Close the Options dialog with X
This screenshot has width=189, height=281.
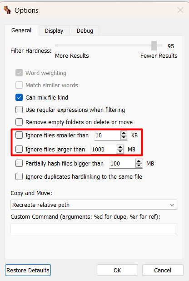[x=180, y=10]
